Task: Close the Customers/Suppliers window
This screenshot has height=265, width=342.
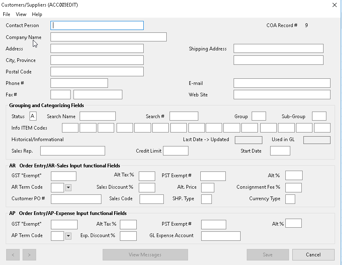Action: (334, 5)
